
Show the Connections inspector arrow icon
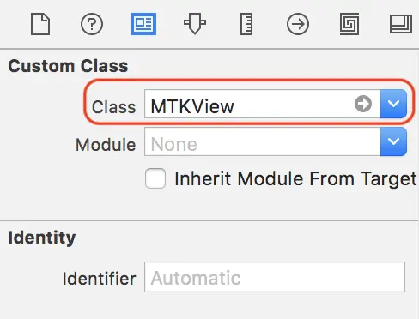298,24
